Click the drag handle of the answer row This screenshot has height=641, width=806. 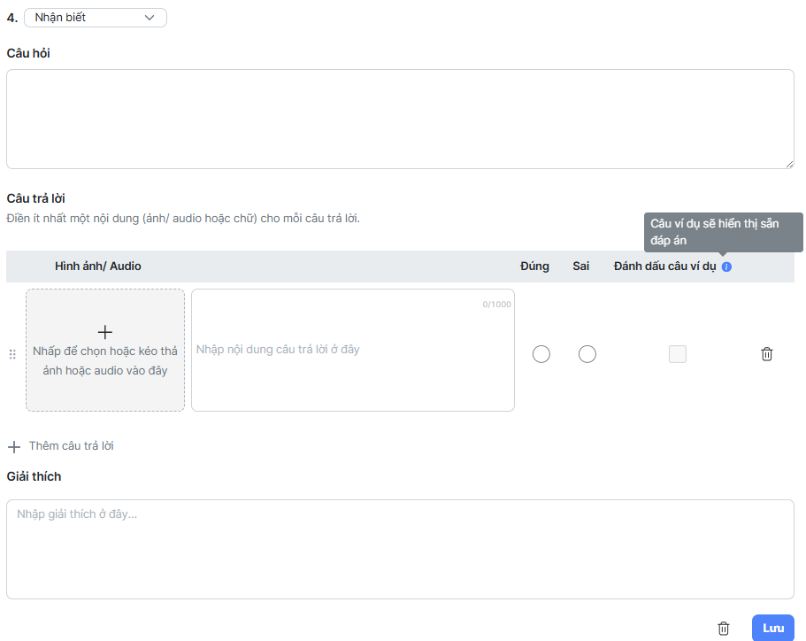12,354
